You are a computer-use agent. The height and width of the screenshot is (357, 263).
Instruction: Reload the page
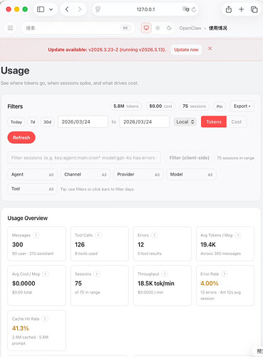point(194,9)
